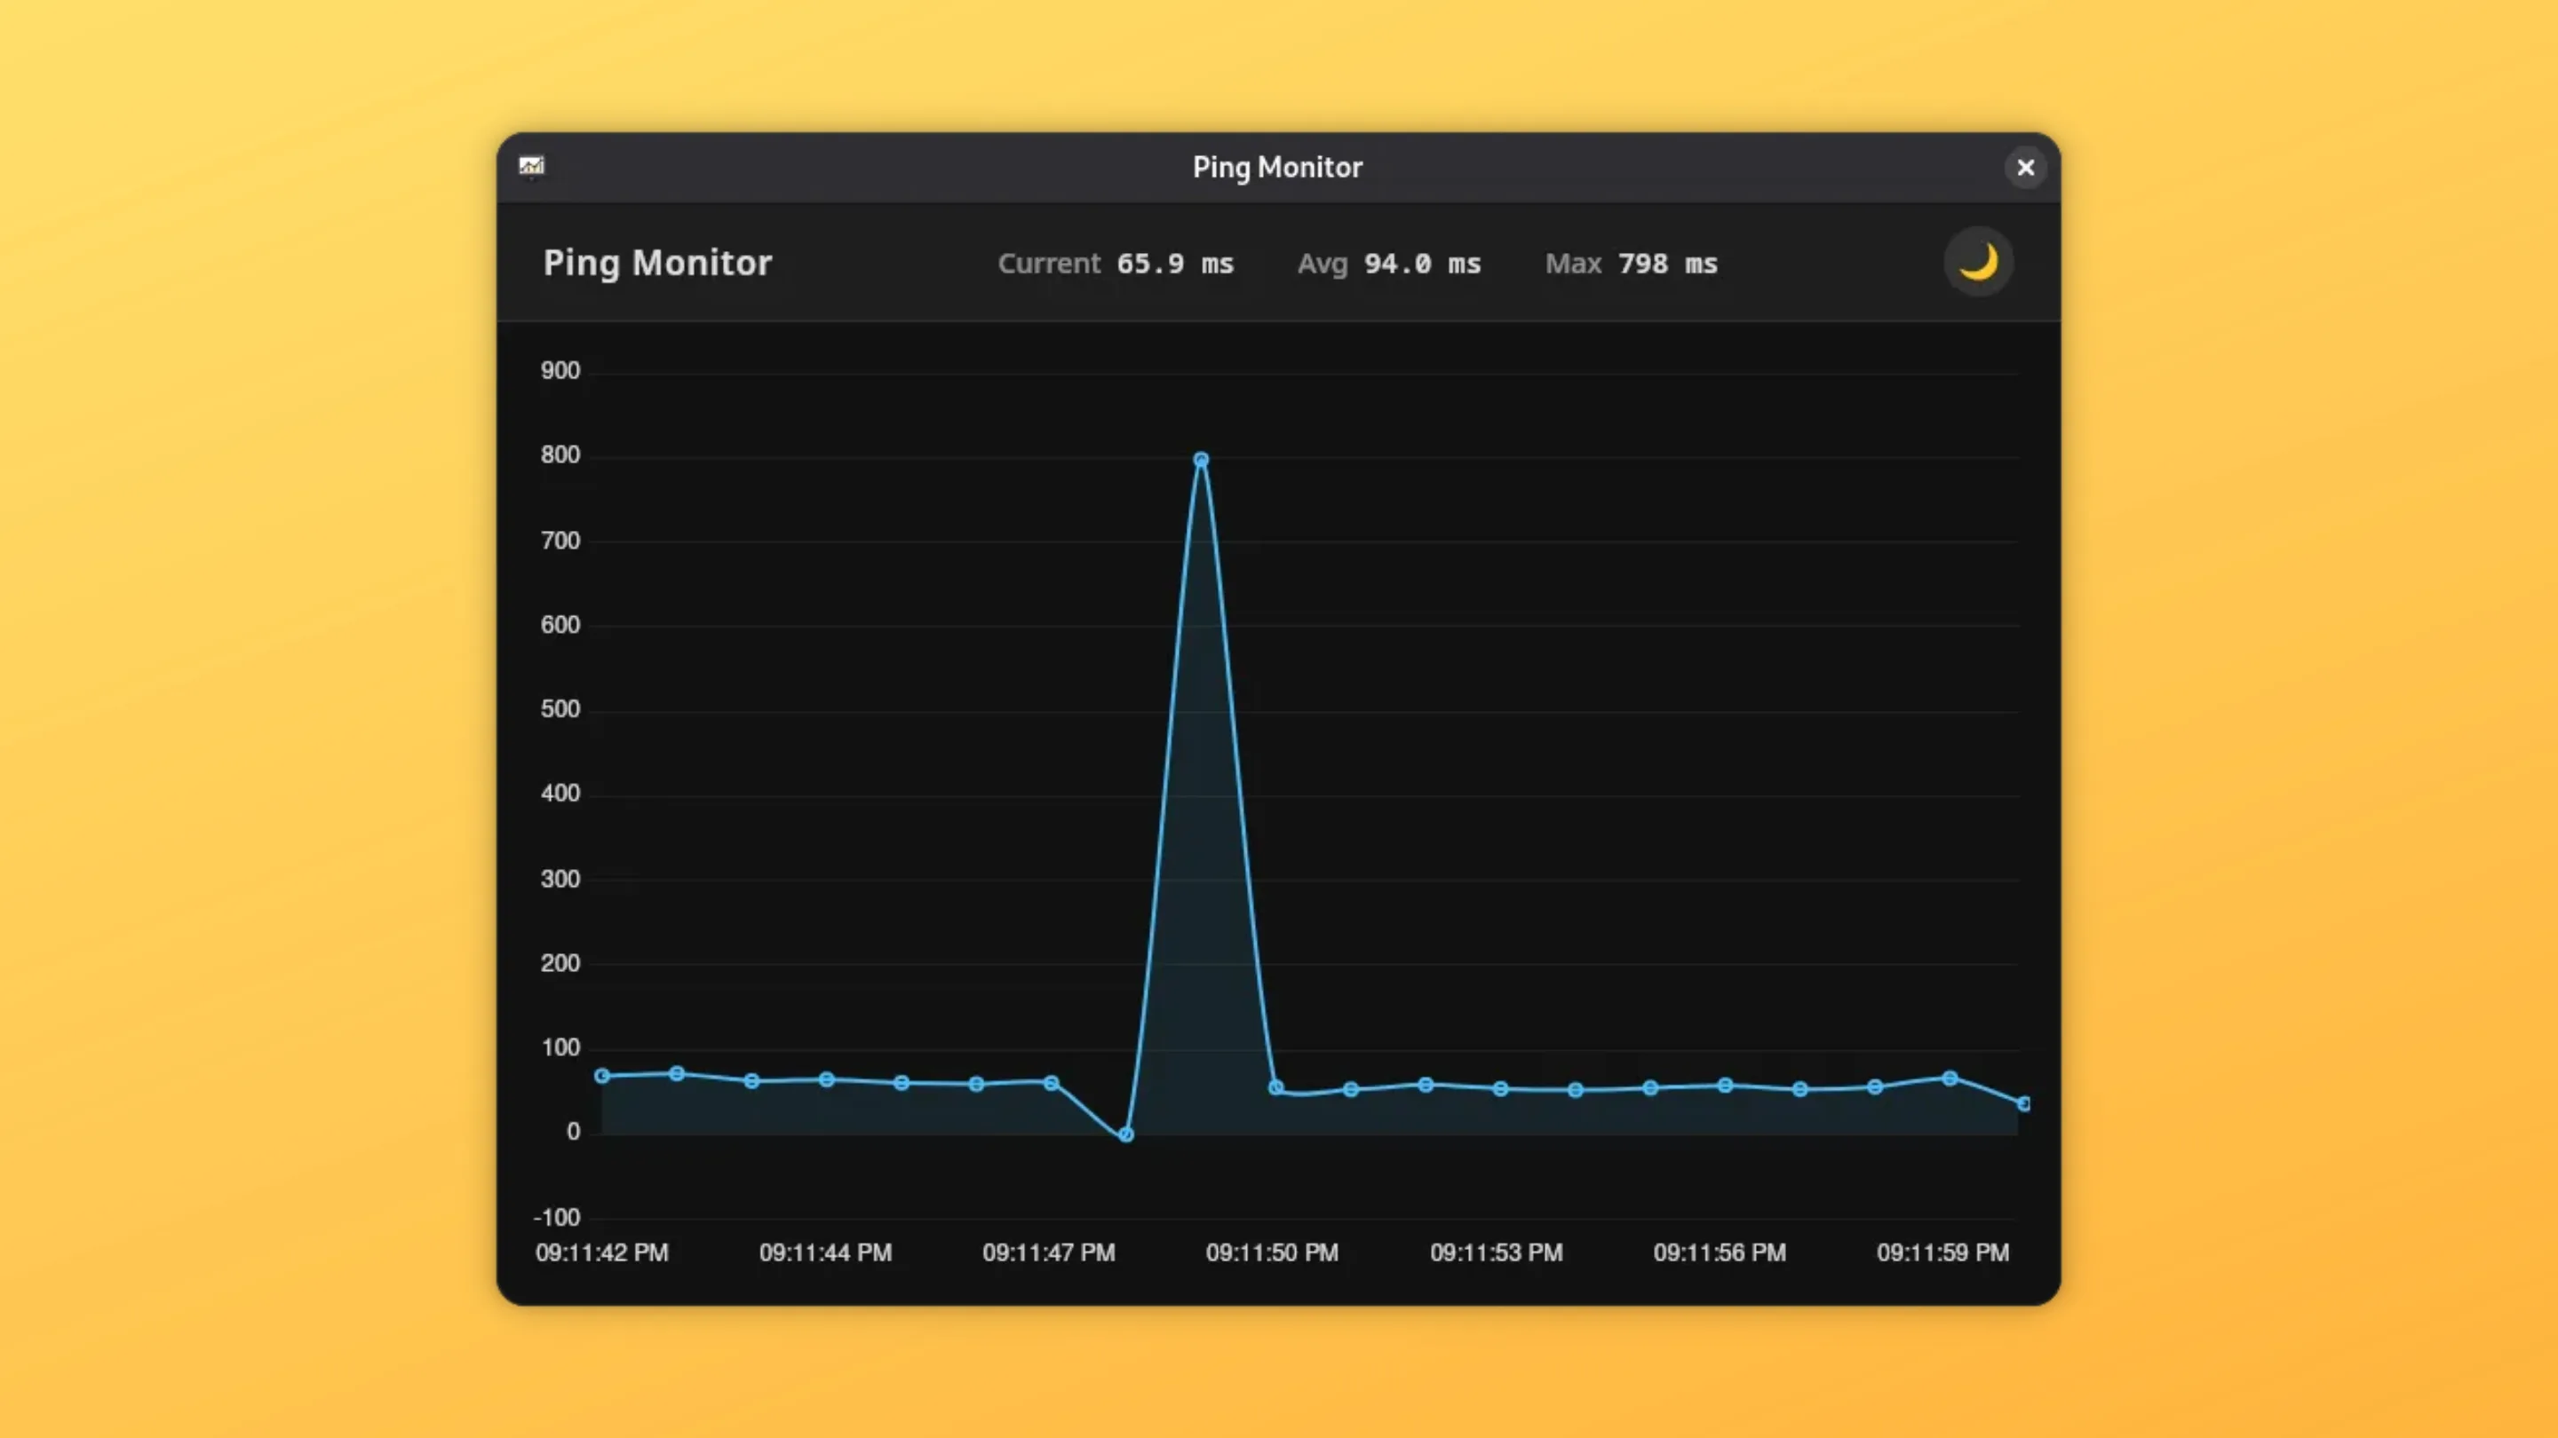
Task: Click the Max 798 ms statistic
Action: click(x=1632, y=263)
